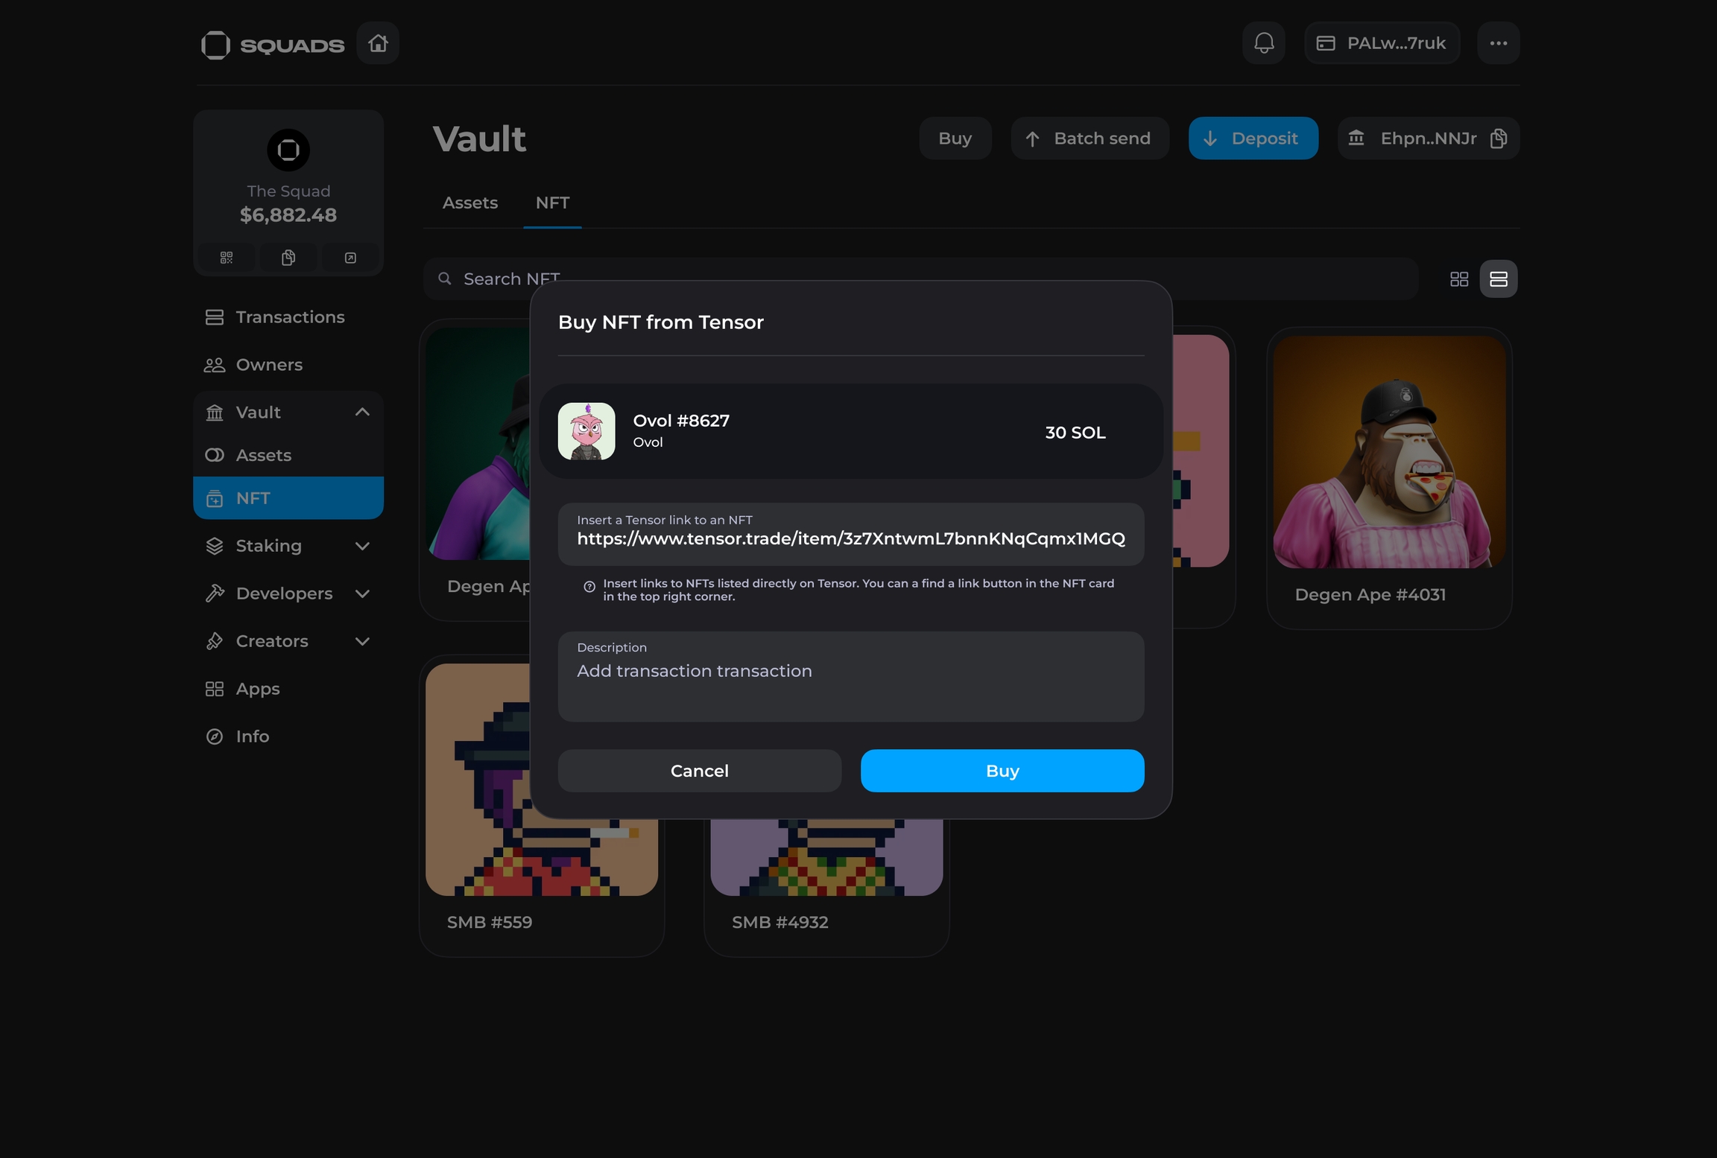Confirm purchase with blue Buy button
1717x1158 pixels.
pos(1002,771)
